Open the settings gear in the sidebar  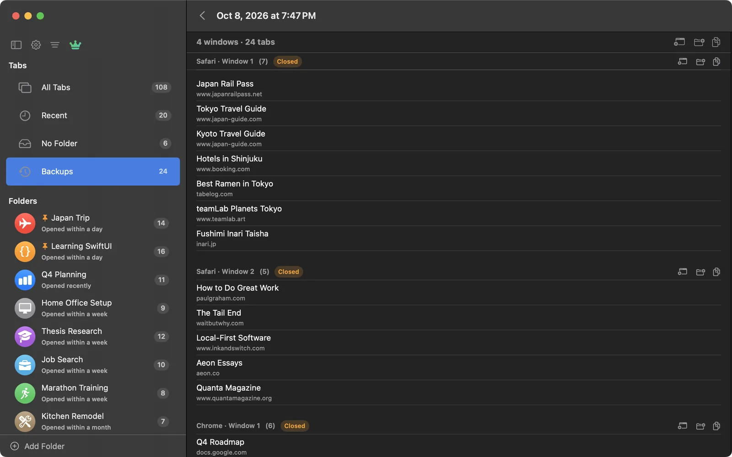[x=36, y=45]
